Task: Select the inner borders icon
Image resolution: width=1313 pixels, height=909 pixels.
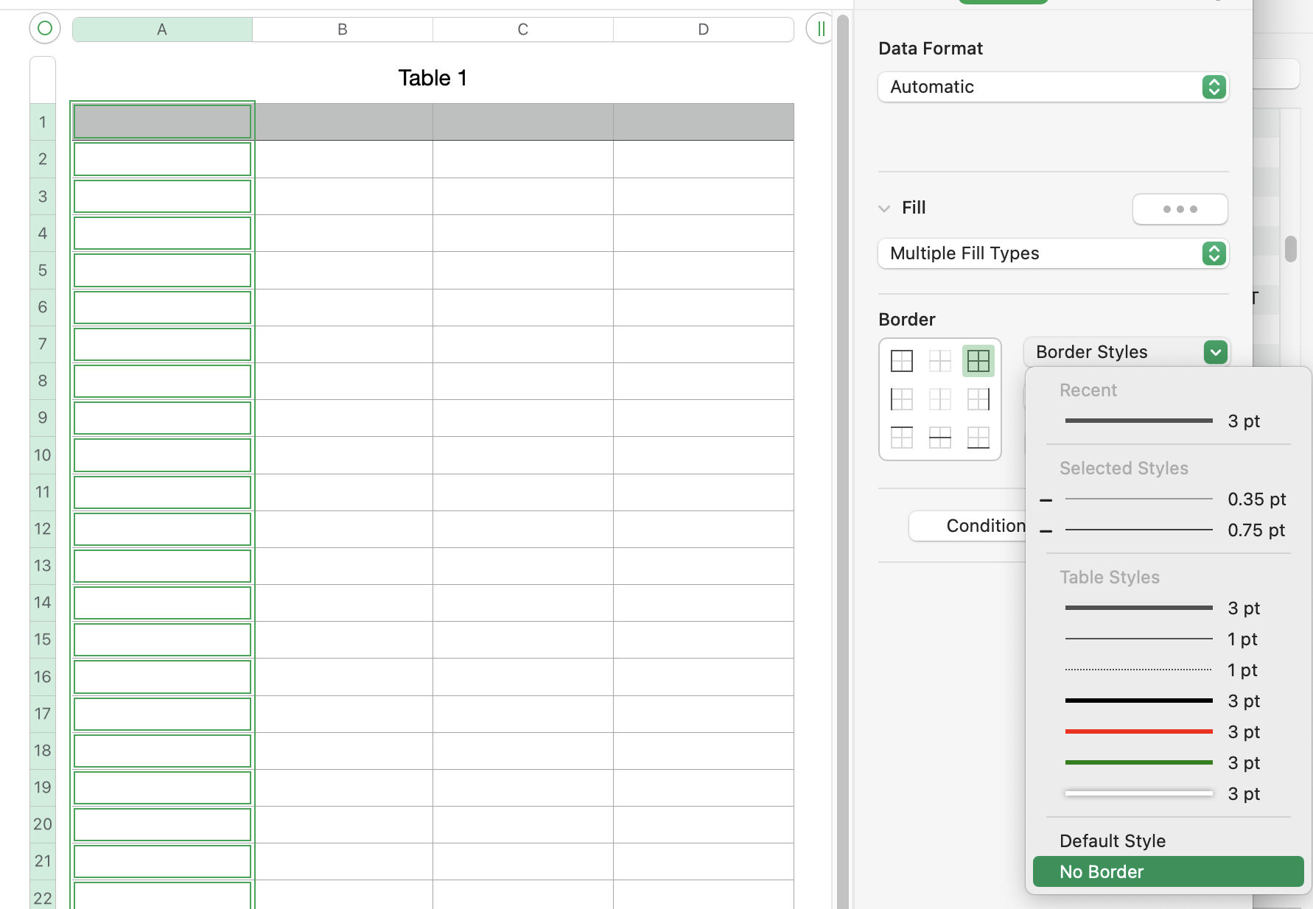Action: 940,361
